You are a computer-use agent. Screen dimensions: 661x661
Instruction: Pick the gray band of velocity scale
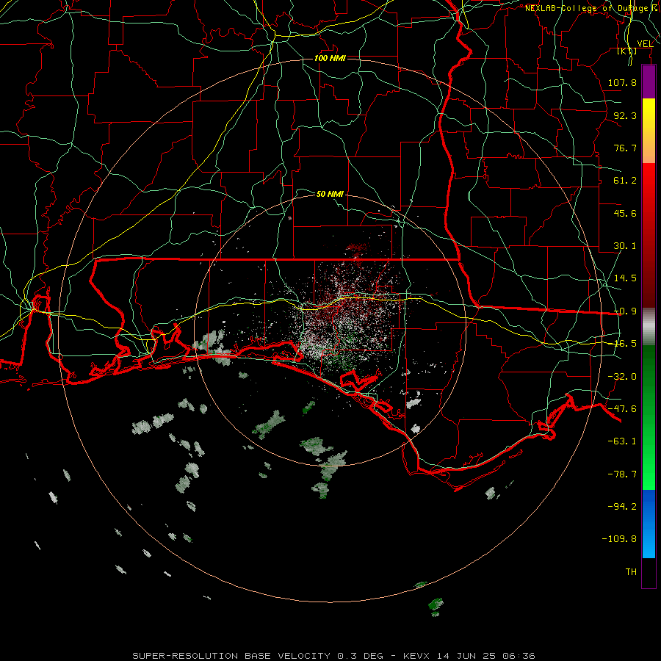[x=649, y=326]
